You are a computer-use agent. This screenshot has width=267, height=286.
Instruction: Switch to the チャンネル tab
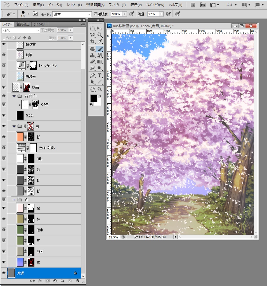pos(40,24)
